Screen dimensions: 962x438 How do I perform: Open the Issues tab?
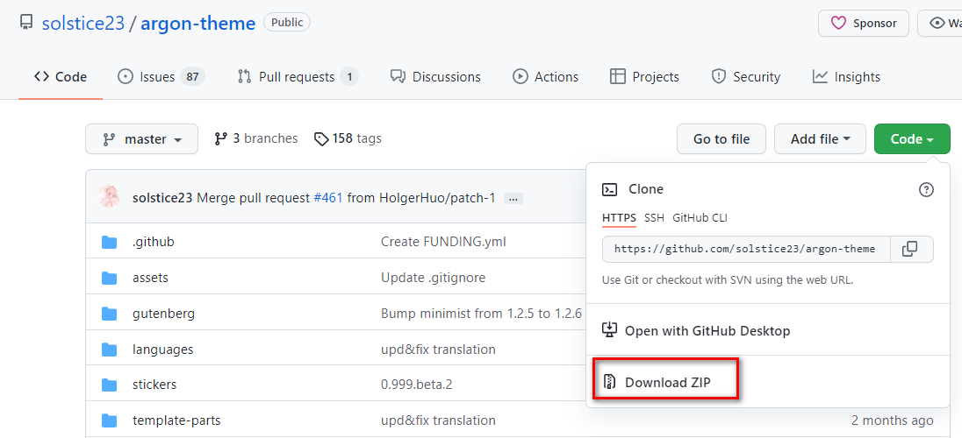(161, 76)
